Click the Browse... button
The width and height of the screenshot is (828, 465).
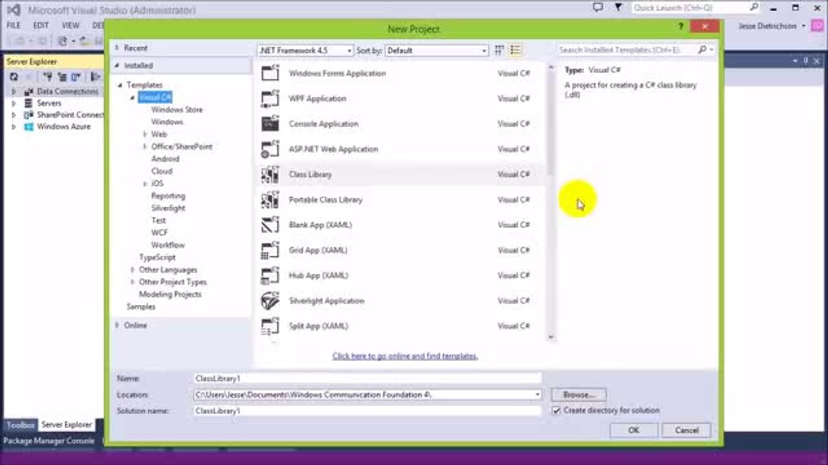click(578, 395)
